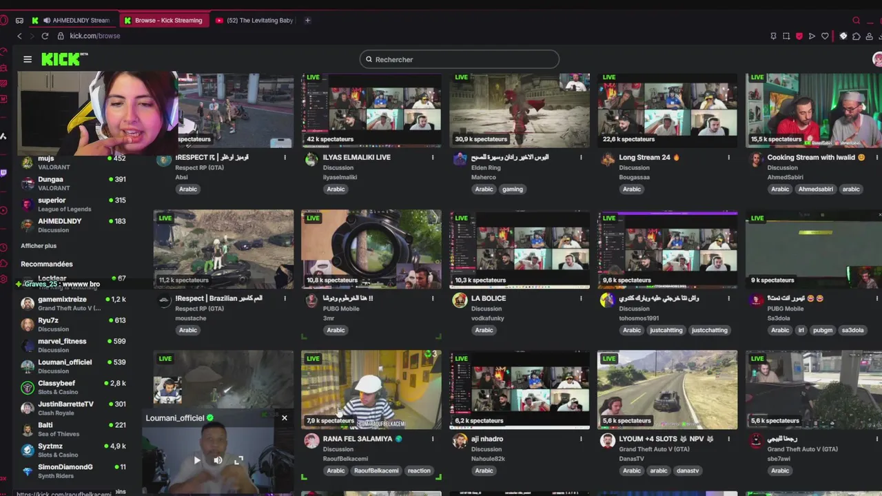Open the Twitch icon in Opera sidebar
The height and width of the screenshot is (496, 882).
point(4,172)
